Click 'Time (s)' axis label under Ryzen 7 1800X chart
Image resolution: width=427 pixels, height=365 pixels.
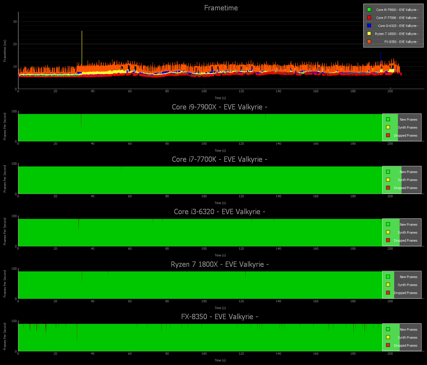(x=220, y=308)
